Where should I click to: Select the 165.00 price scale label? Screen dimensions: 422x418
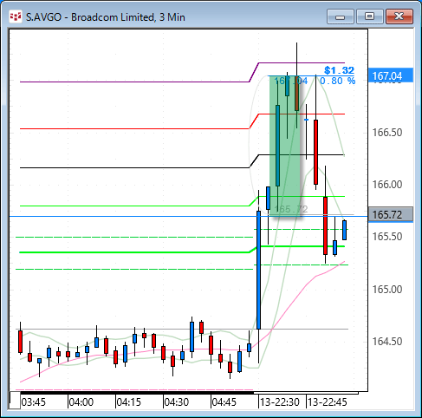387,289
